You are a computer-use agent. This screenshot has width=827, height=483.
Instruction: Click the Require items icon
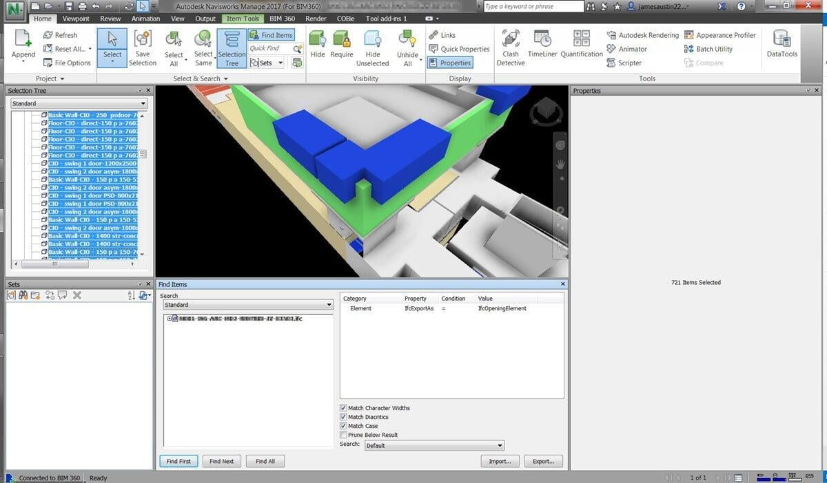(x=341, y=39)
